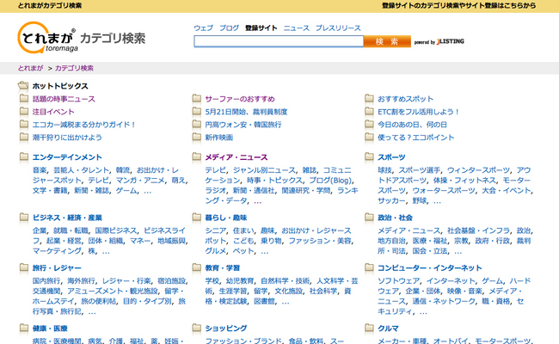This screenshot has width=559, height=344.
Task: Open the 旅行・レジャー category heading
Action: tap(57, 267)
